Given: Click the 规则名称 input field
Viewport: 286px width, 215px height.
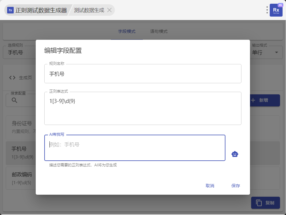Looking at the screenshot, I should coord(143,74).
